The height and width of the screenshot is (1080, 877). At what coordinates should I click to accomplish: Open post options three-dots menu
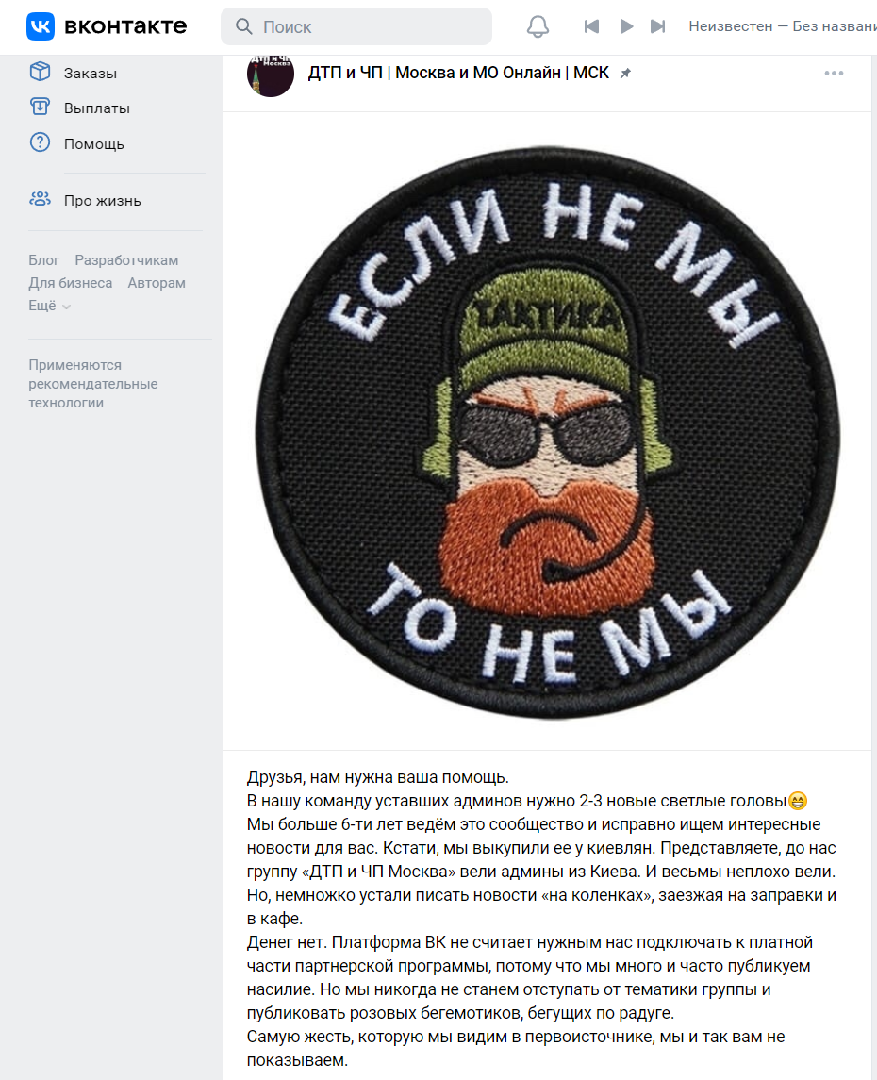834,73
